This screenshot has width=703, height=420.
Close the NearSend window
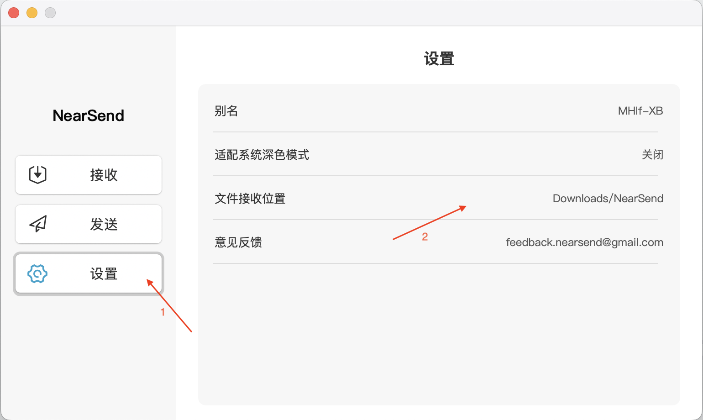tap(14, 13)
